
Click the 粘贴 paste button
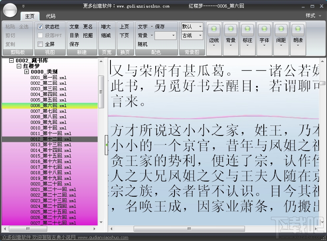click(x=10, y=27)
